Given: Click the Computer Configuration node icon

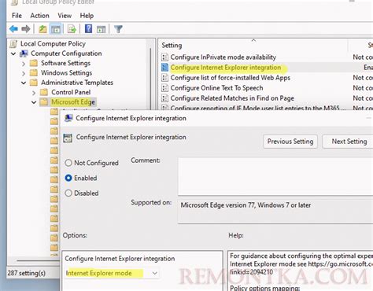Looking at the screenshot, I should point(24,53).
